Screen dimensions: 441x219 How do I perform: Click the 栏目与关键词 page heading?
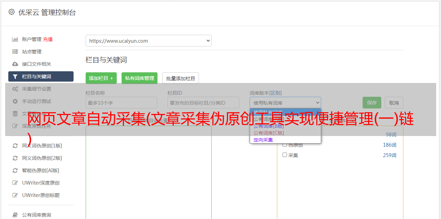point(106,60)
